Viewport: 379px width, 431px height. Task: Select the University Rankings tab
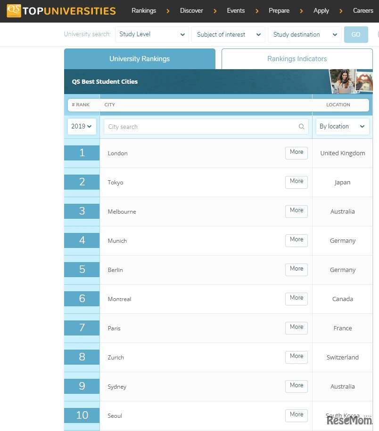140,59
